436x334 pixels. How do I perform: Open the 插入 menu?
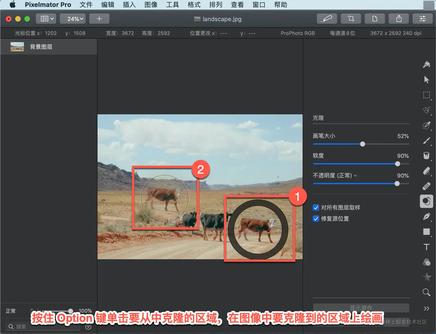129,5
